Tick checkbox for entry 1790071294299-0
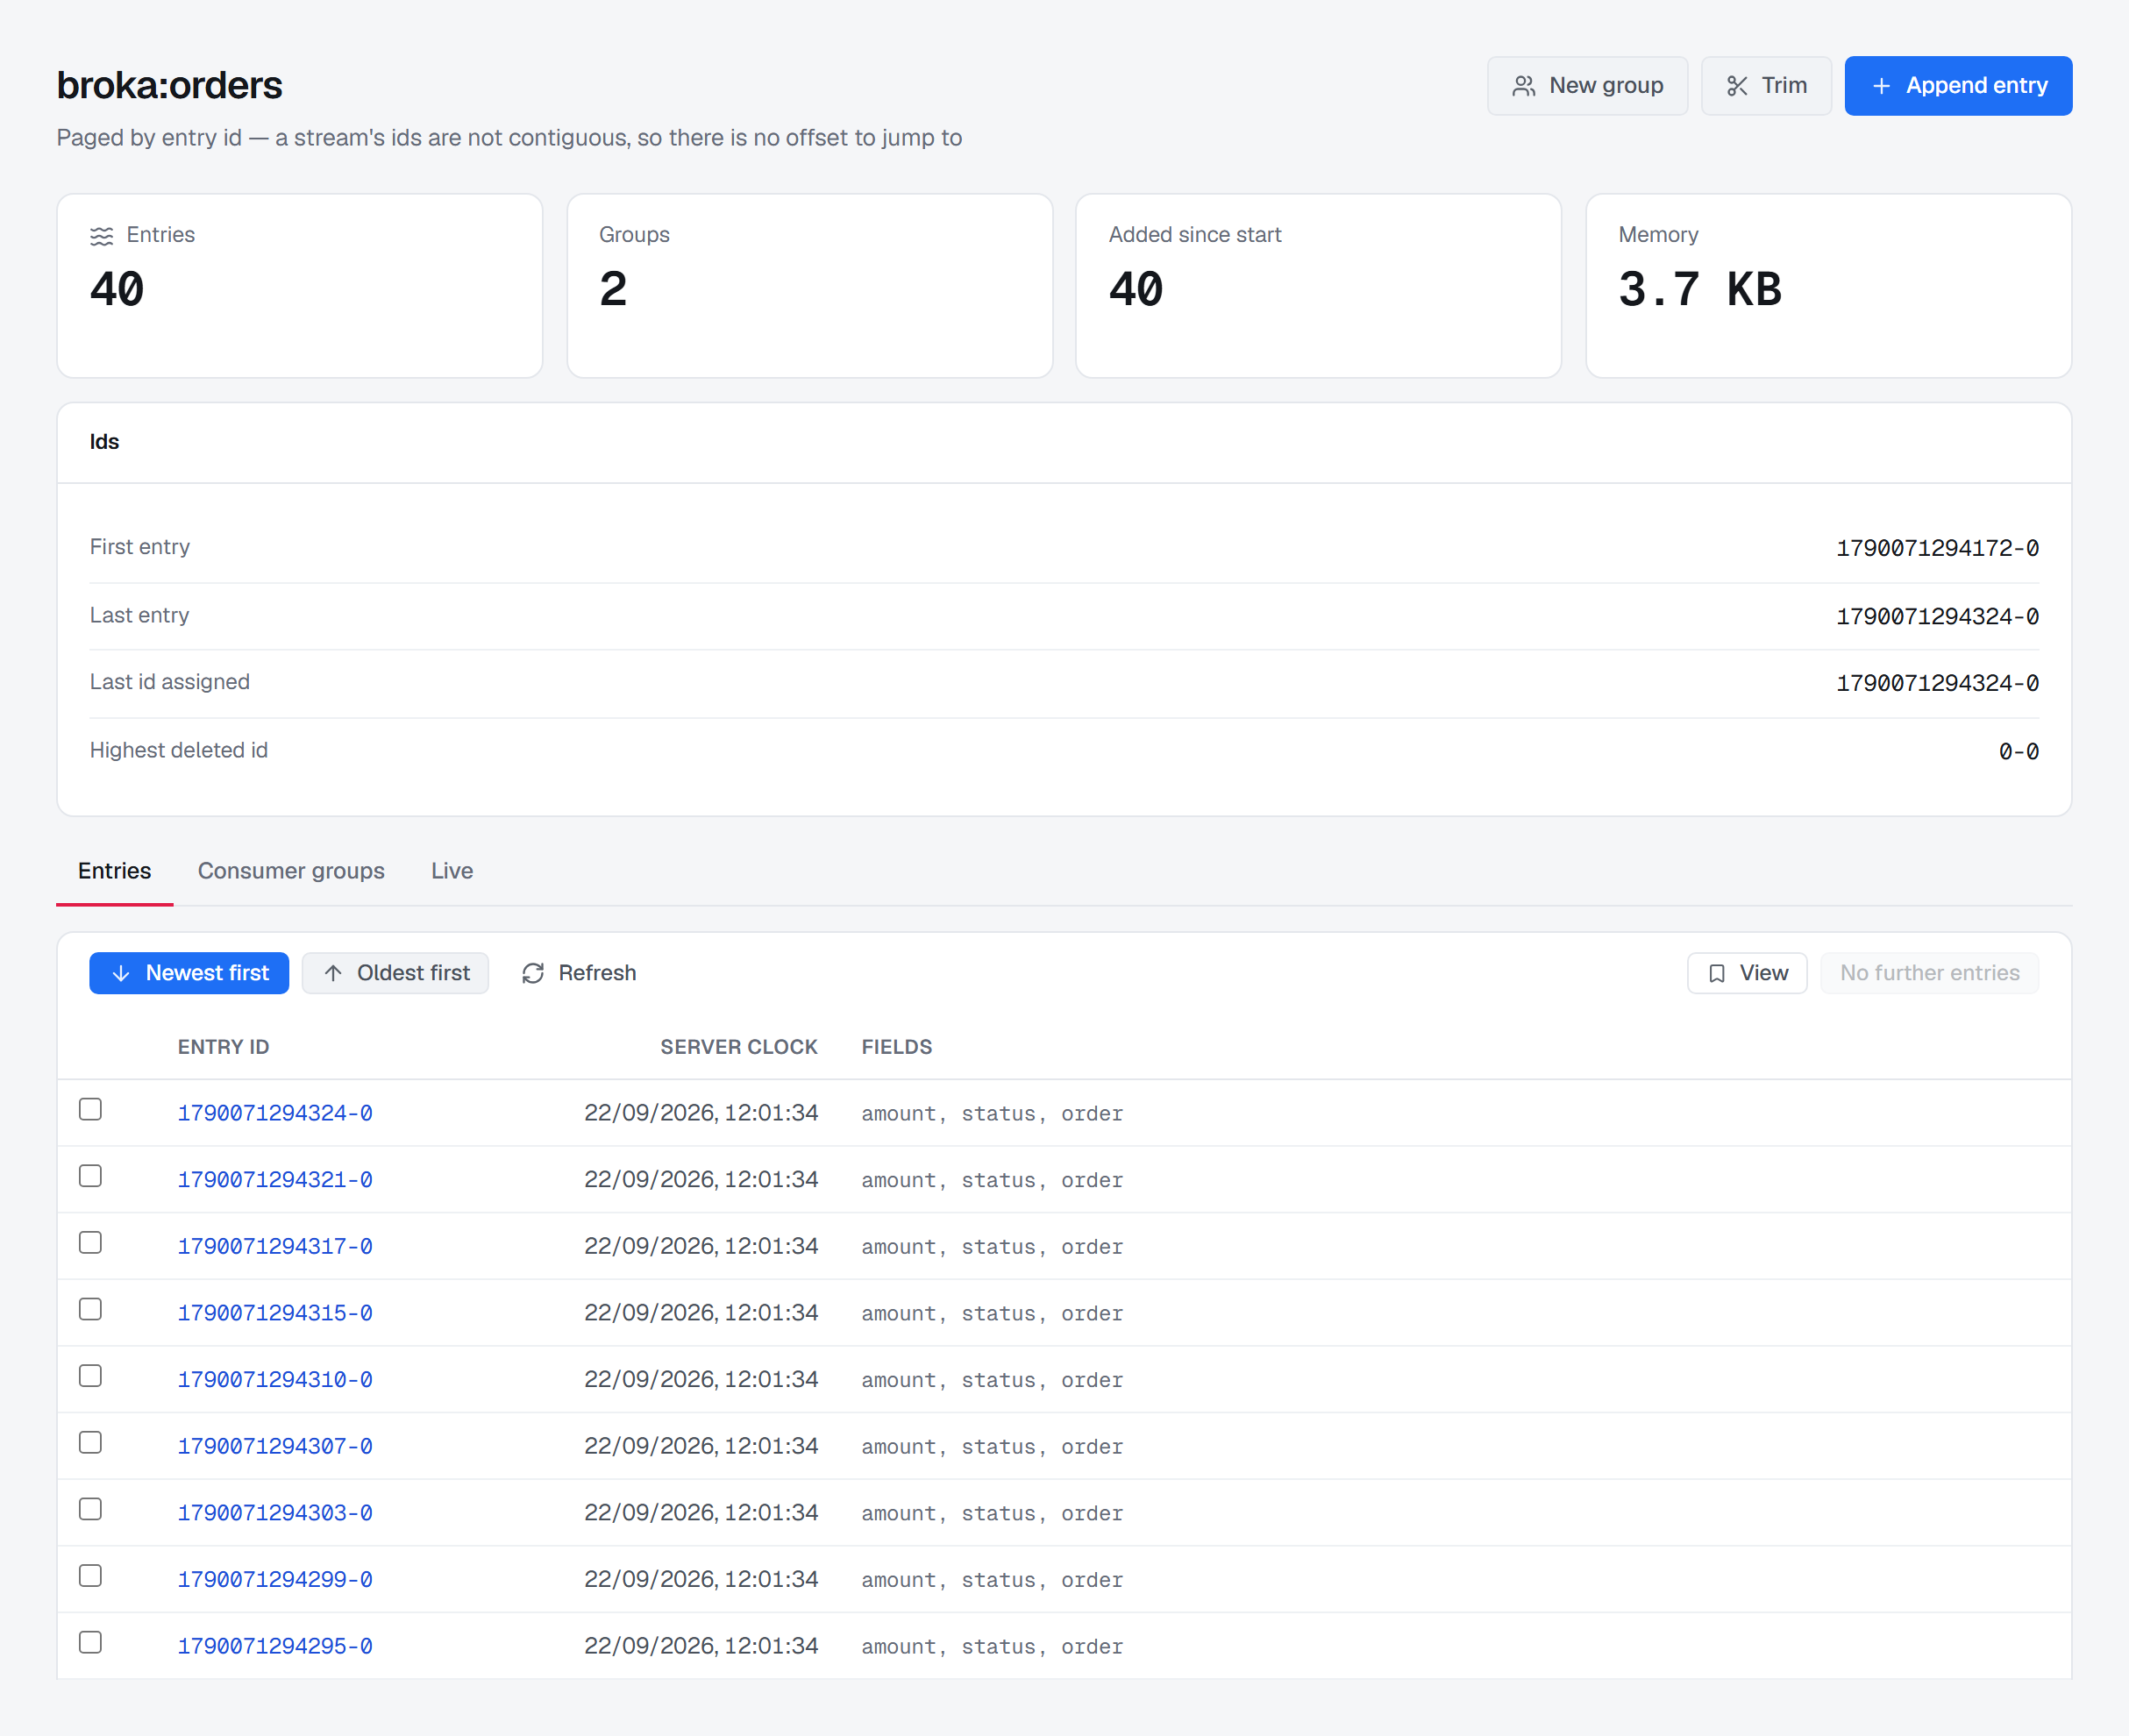Viewport: 2129px width, 1736px height. tap(90, 1576)
